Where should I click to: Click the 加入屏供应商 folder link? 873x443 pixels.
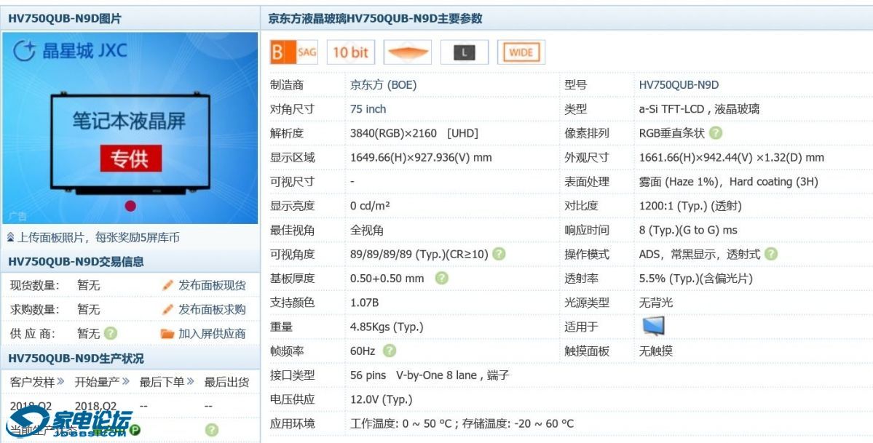(204, 333)
